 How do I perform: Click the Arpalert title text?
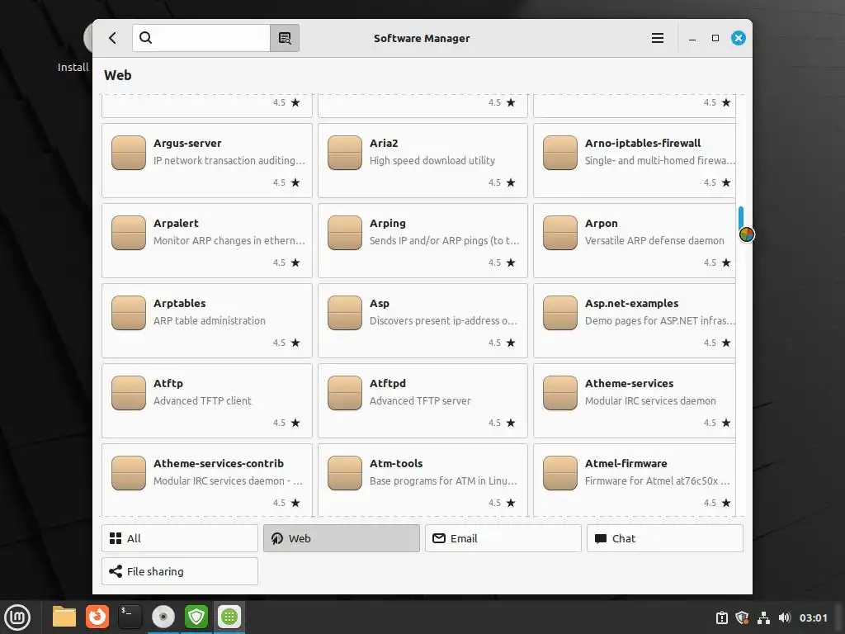[x=176, y=223]
